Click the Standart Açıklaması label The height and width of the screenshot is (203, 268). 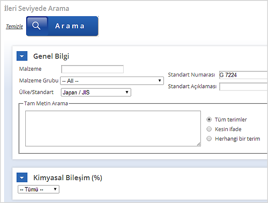[192, 86]
